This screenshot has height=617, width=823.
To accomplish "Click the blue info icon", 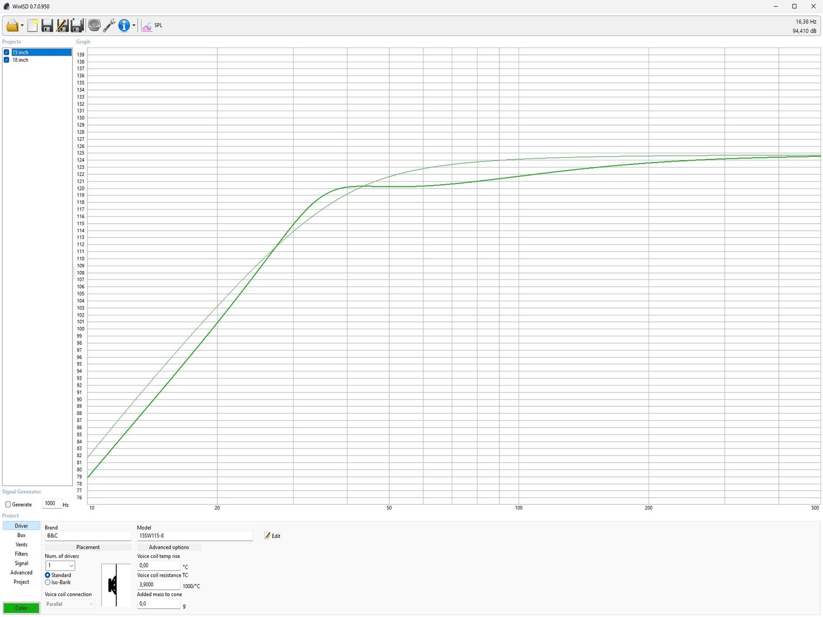I will pyautogui.click(x=124, y=25).
